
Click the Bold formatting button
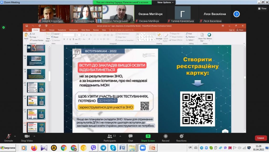(64, 39)
